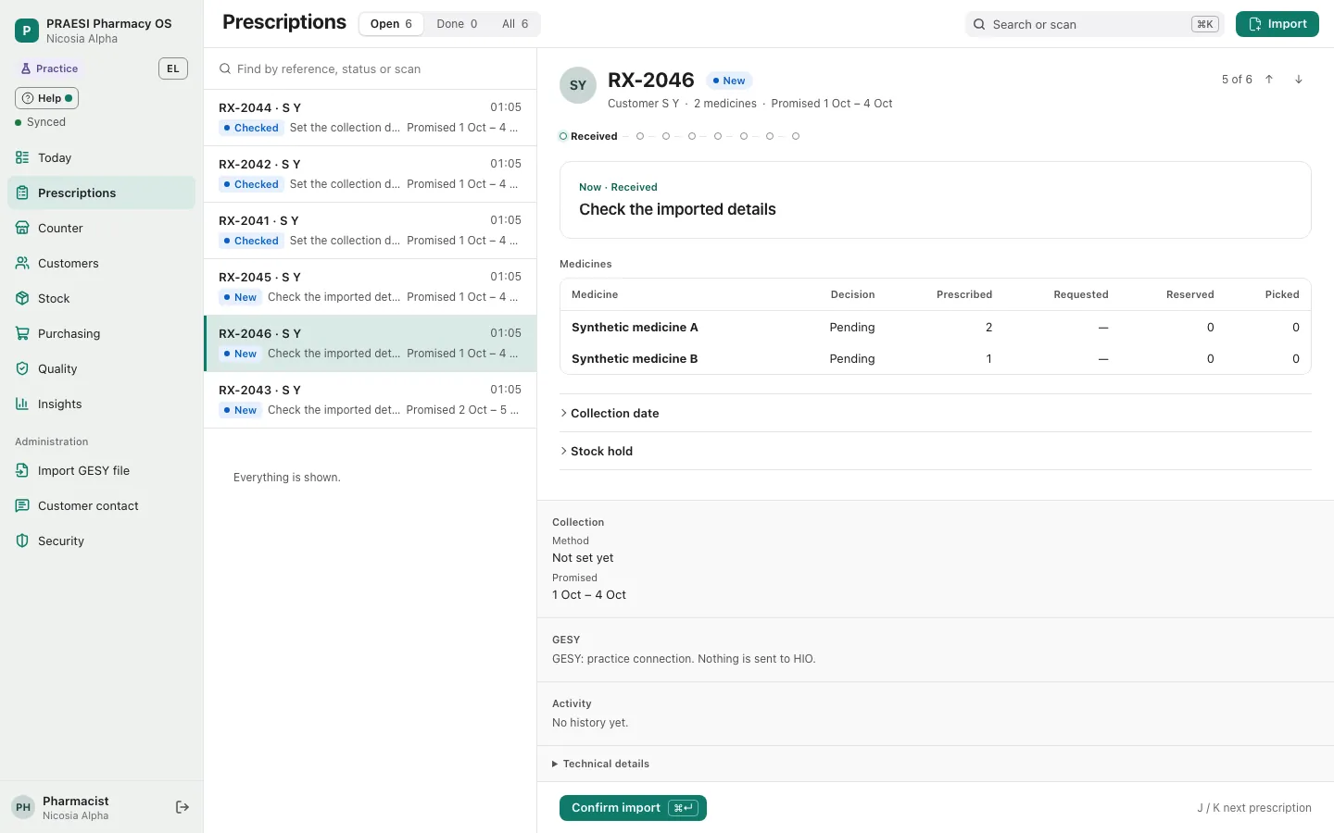Click the Prescribed column header
This screenshot has height=833, width=1334.
click(963, 294)
